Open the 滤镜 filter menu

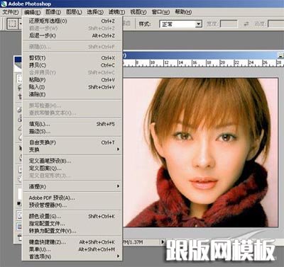(116, 12)
